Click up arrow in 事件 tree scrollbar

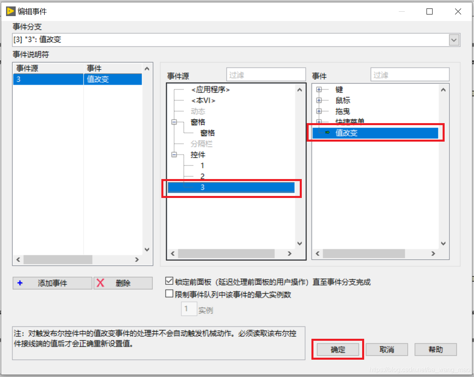(443, 90)
